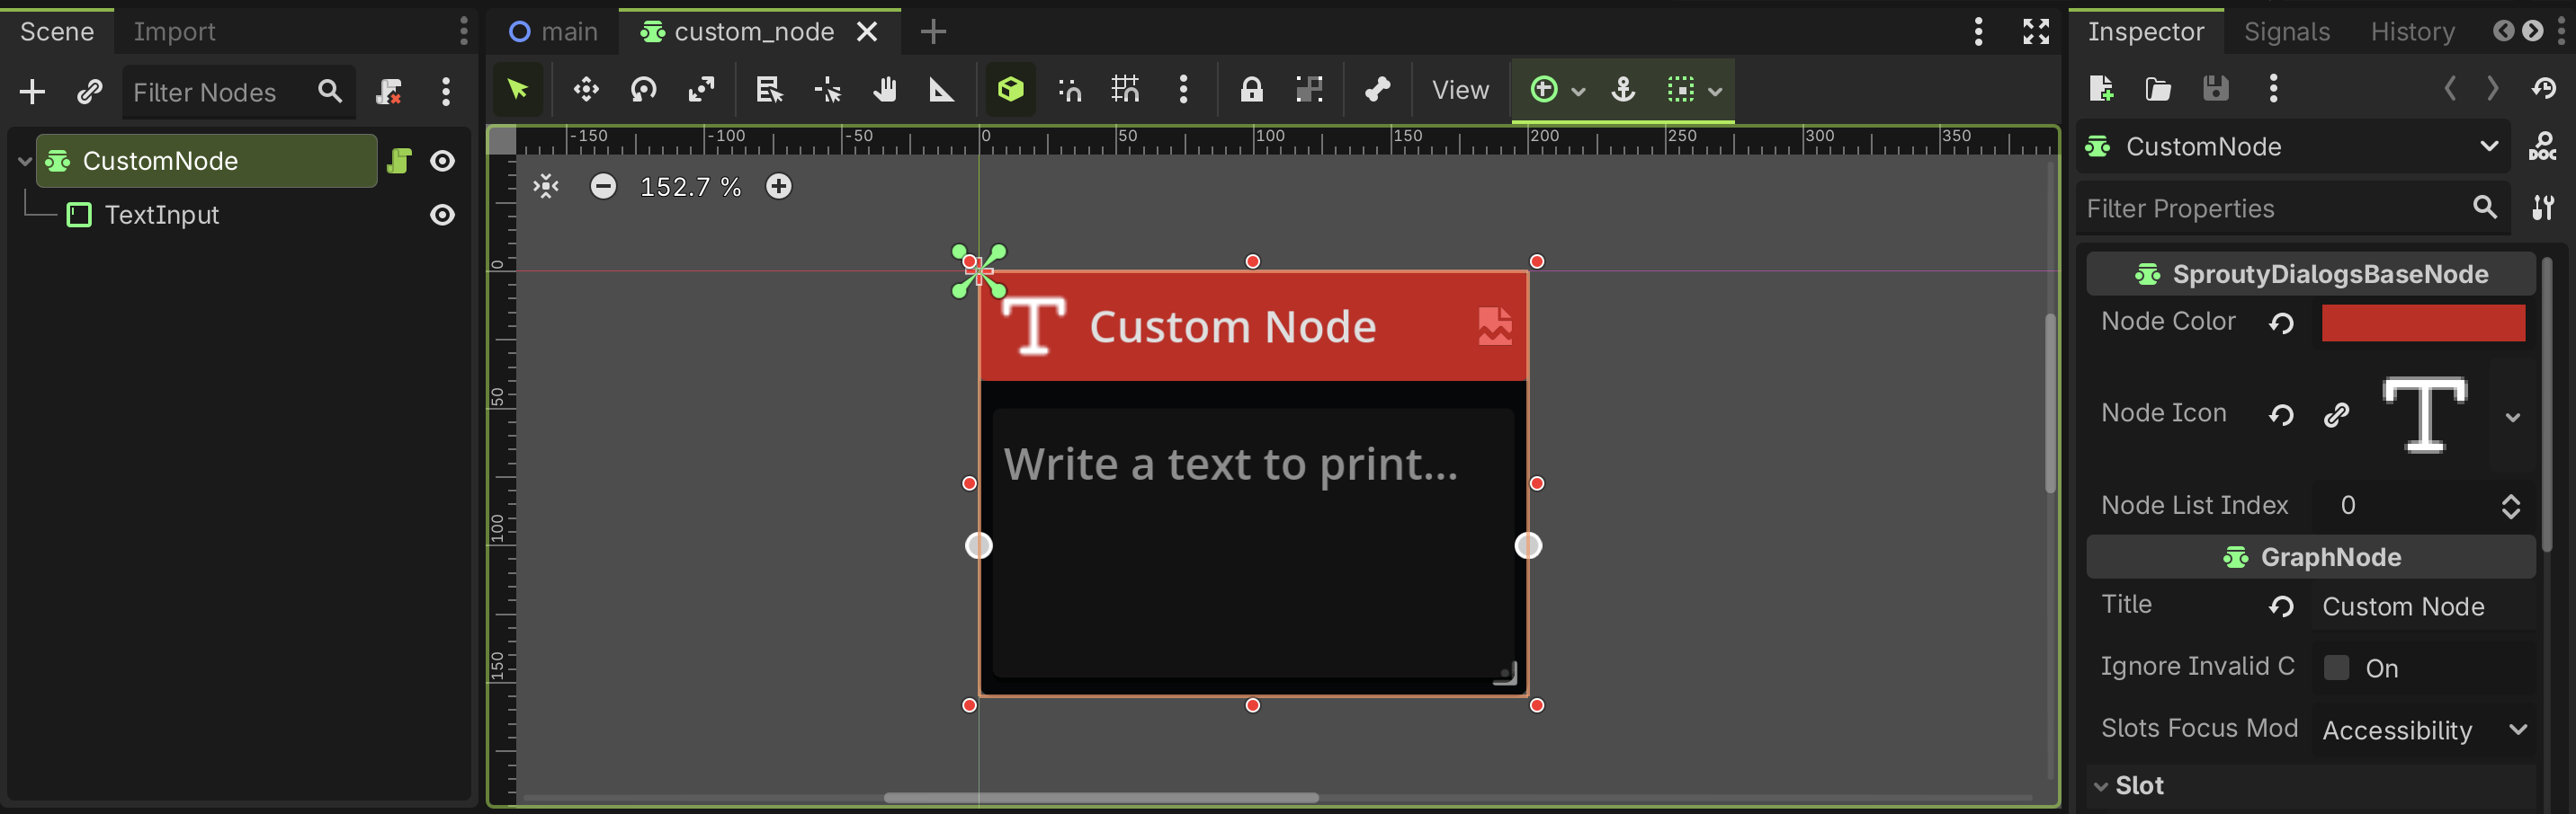The height and width of the screenshot is (814, 2576).
Task: Expand the Node Icon resource dropdown
Action: pyautogui.click(x=2514, y=418)
